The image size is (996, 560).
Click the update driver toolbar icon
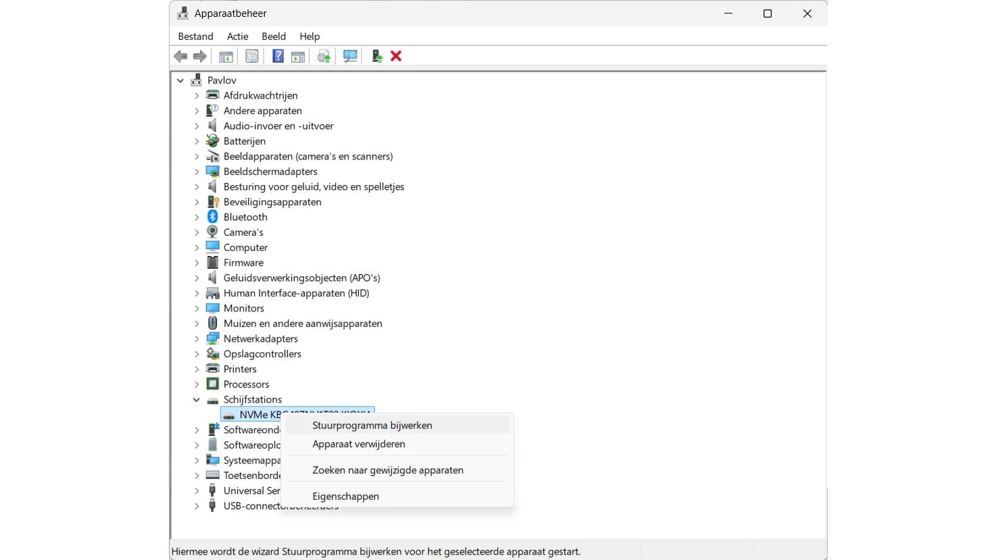point(324,56)
